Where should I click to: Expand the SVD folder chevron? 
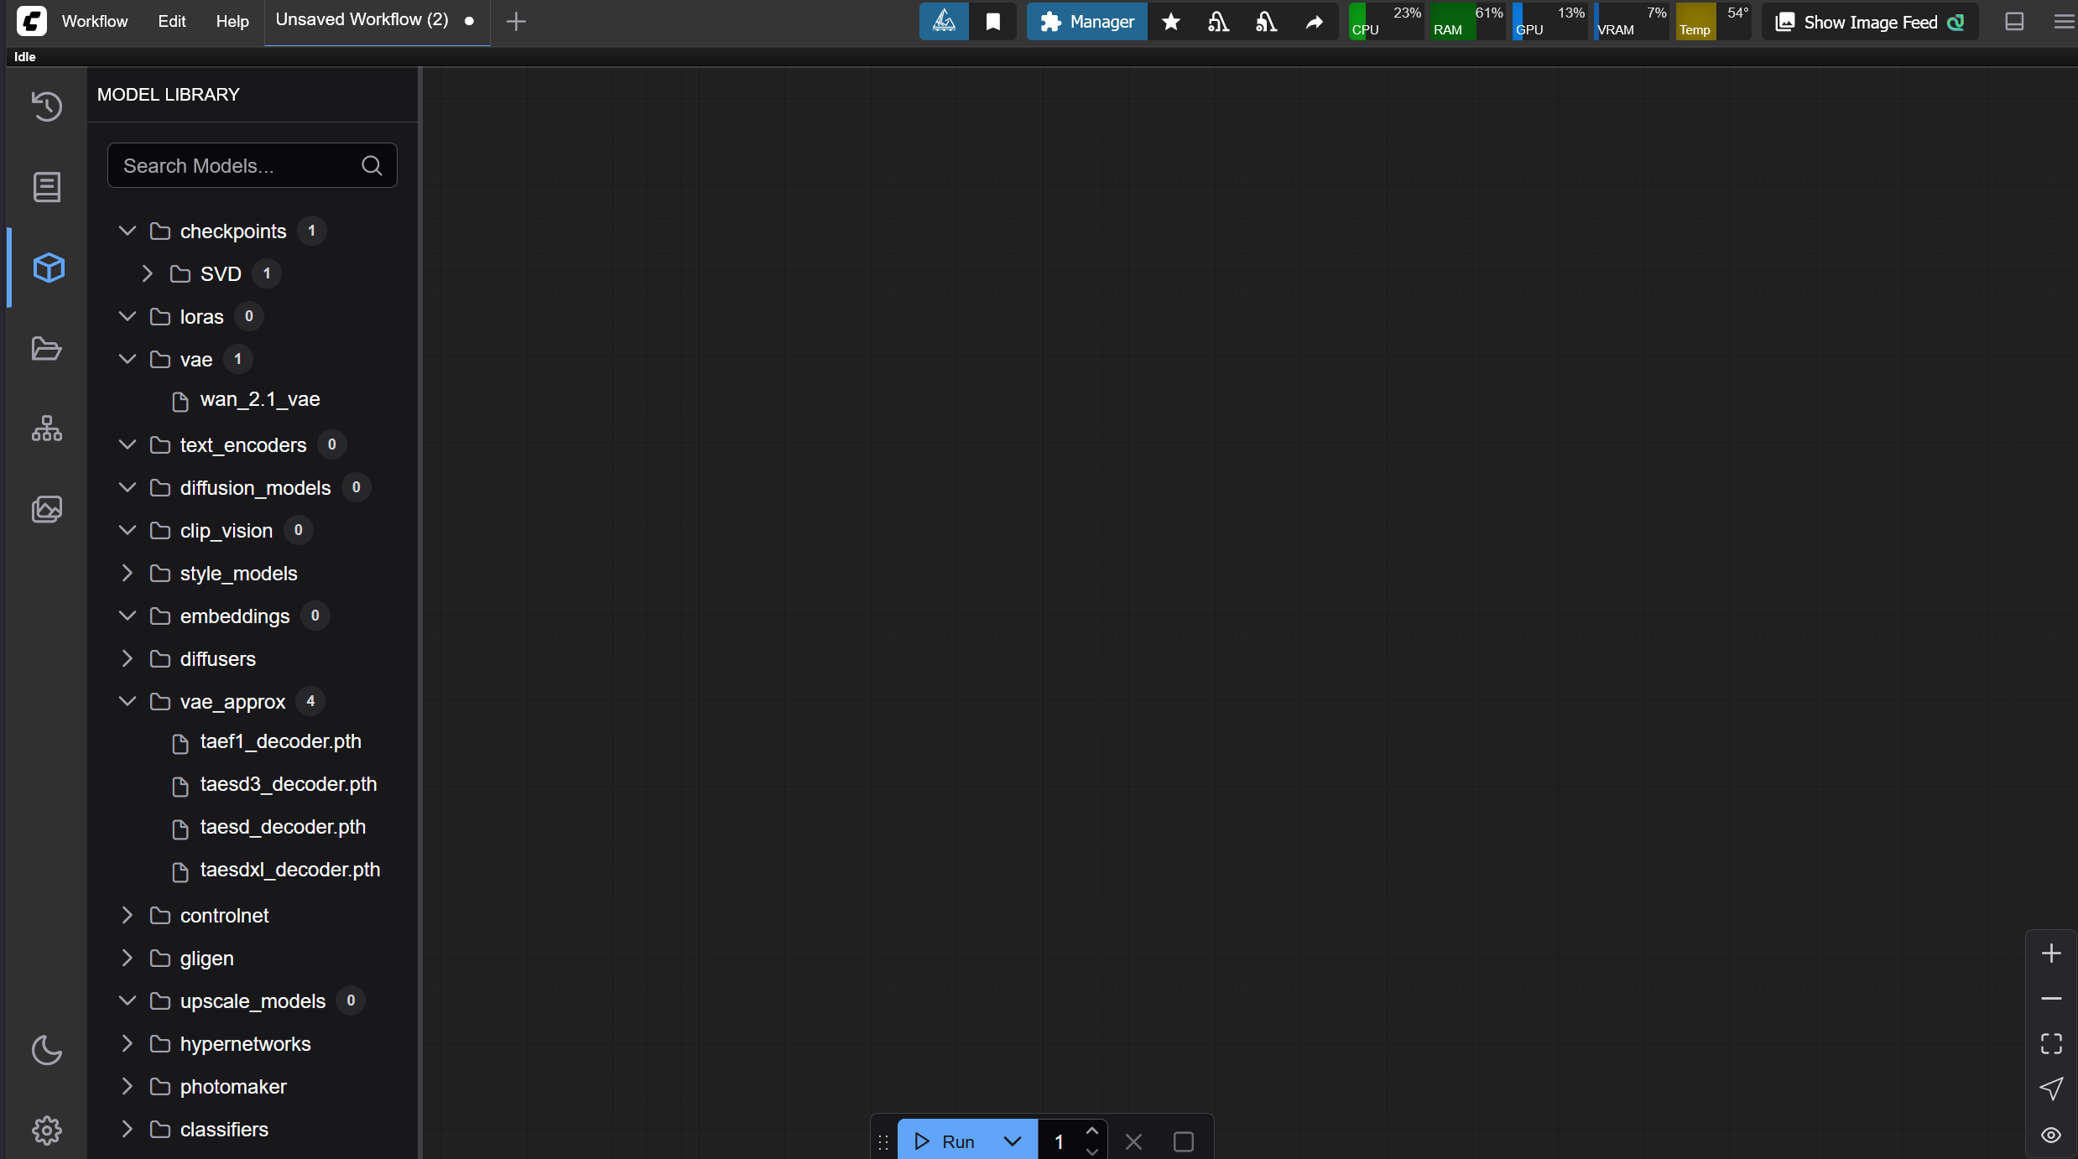pyautogui.click(x=148, y=273)
